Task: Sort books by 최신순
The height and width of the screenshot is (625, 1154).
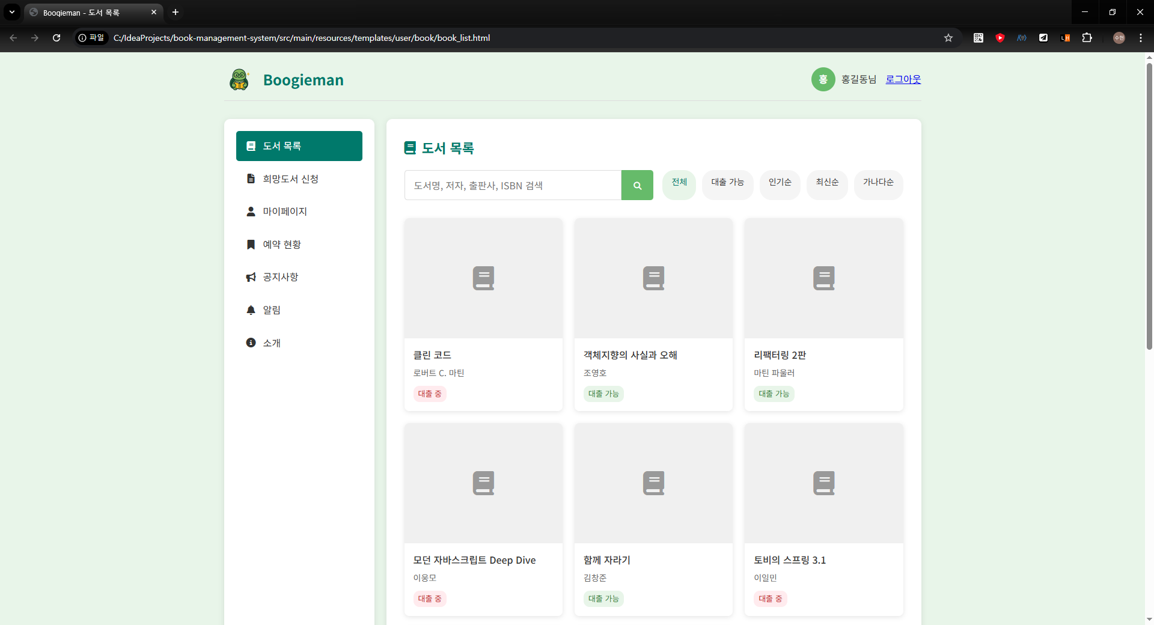Action: 827,183
